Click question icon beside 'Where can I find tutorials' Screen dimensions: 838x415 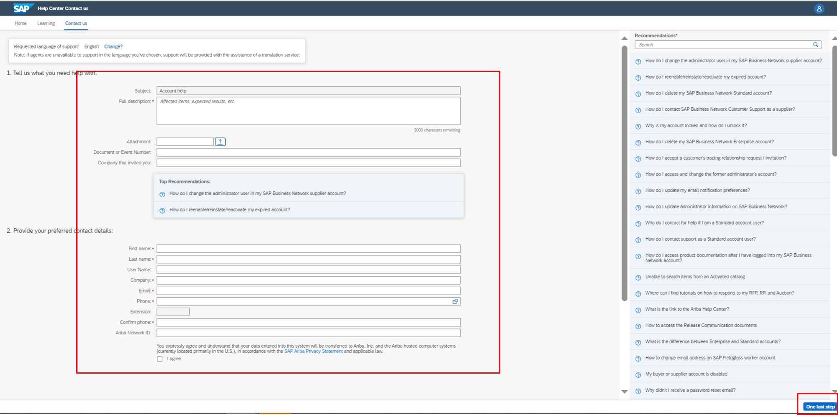(638, 294)
